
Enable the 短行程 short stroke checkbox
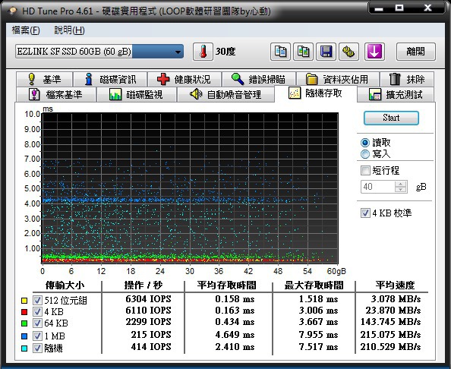pos(365,171)
